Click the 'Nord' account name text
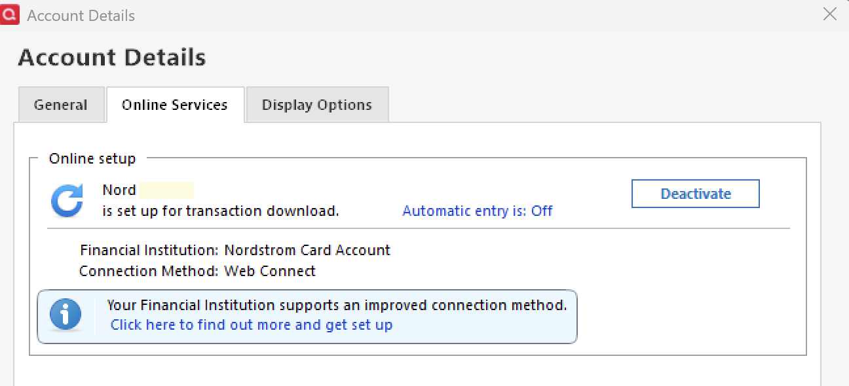The width and height of the screenshot is (849, 386). click(119, 190)
